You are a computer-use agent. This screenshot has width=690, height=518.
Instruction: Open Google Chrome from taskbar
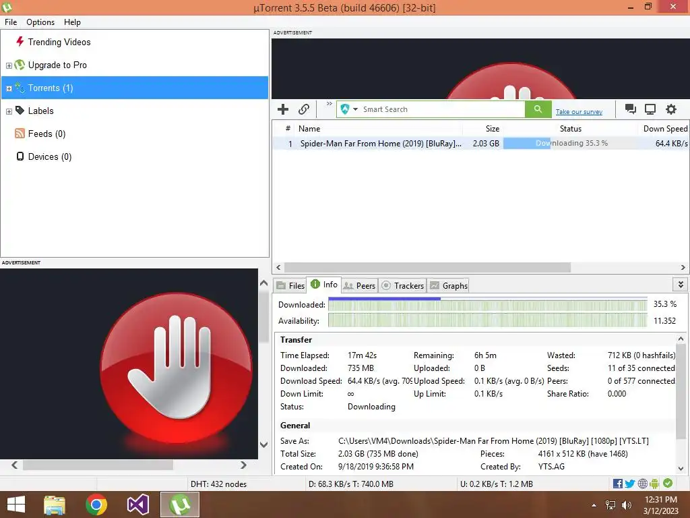click(x=96, y=505)
